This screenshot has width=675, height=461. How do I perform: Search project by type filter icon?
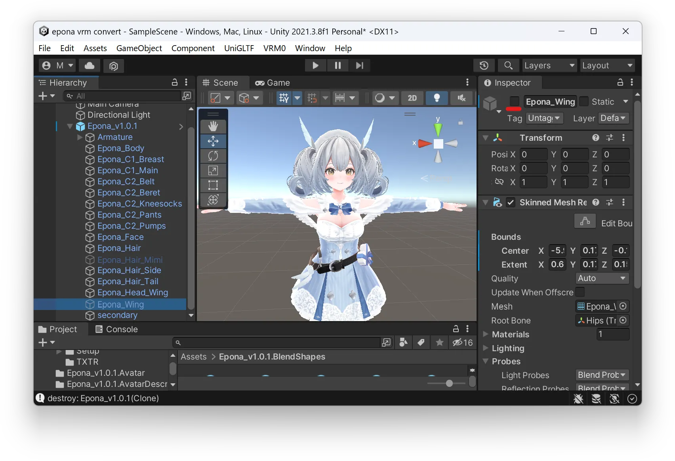click(x=403, y=342)
